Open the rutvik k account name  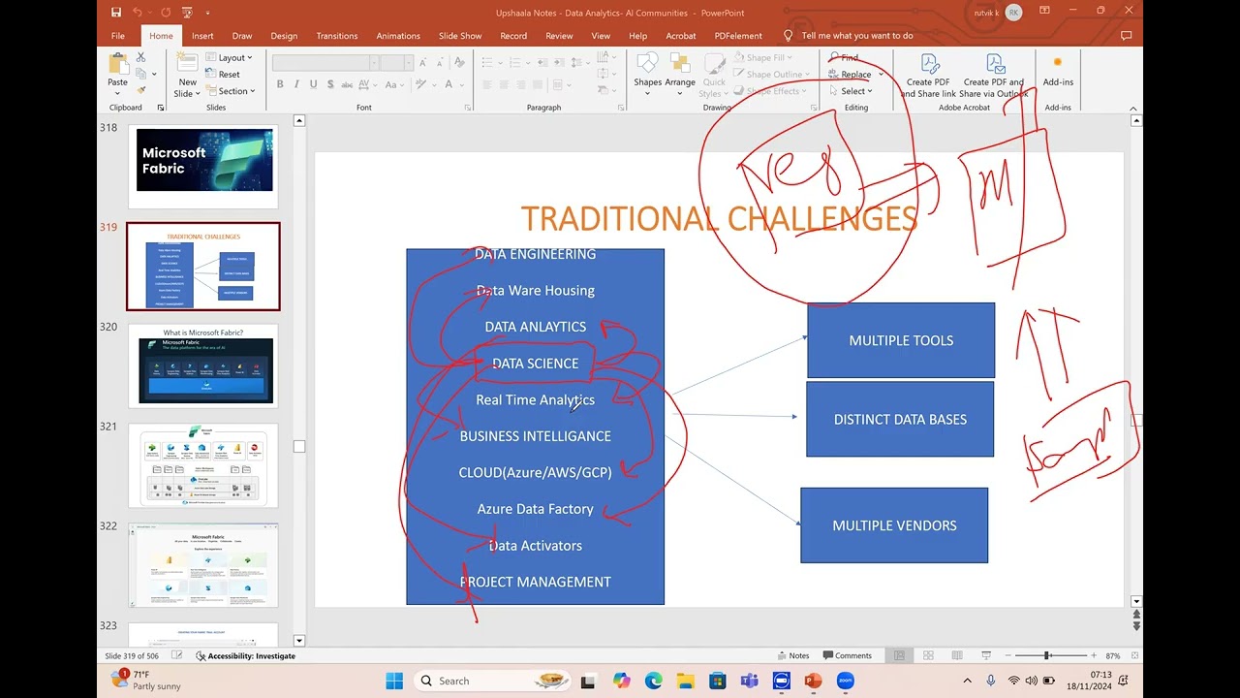(987, 13)
